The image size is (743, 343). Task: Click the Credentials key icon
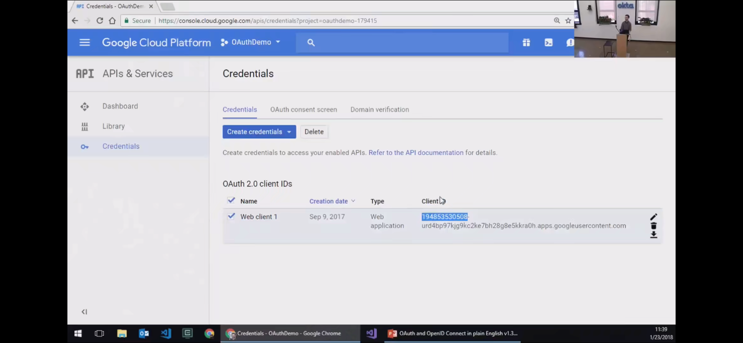85,147
